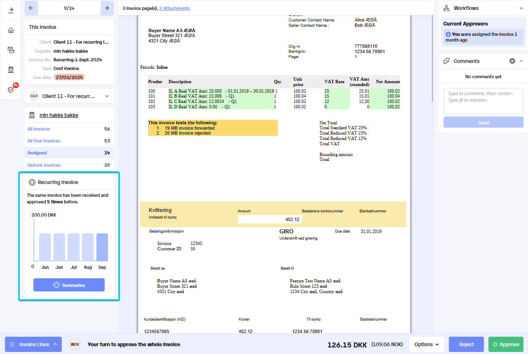
Task: Click the Summarise button
Action: pos(69,285)
